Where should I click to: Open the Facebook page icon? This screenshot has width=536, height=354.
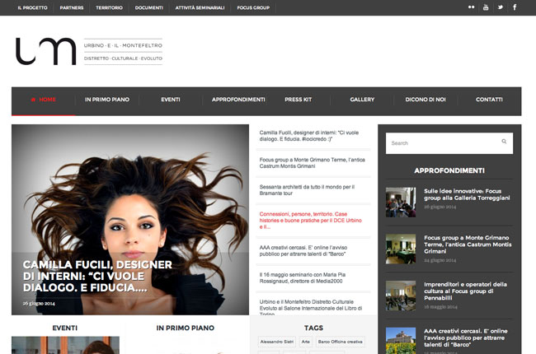tap(515, 7)
